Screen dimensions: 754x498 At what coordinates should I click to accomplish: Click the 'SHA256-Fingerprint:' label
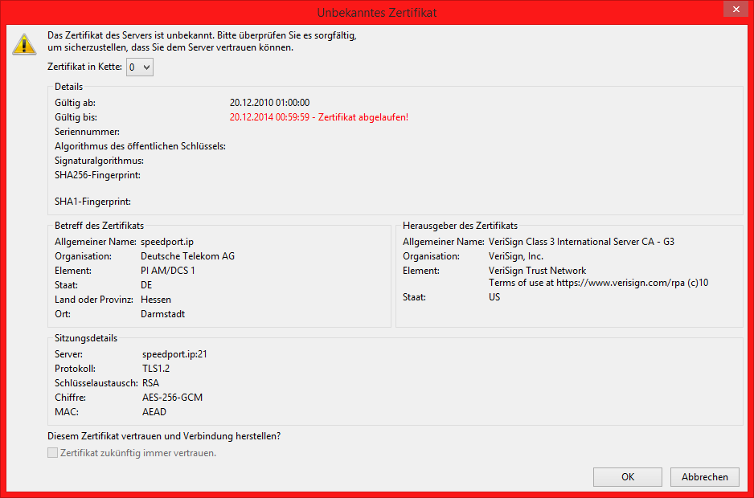click(97, 175)
